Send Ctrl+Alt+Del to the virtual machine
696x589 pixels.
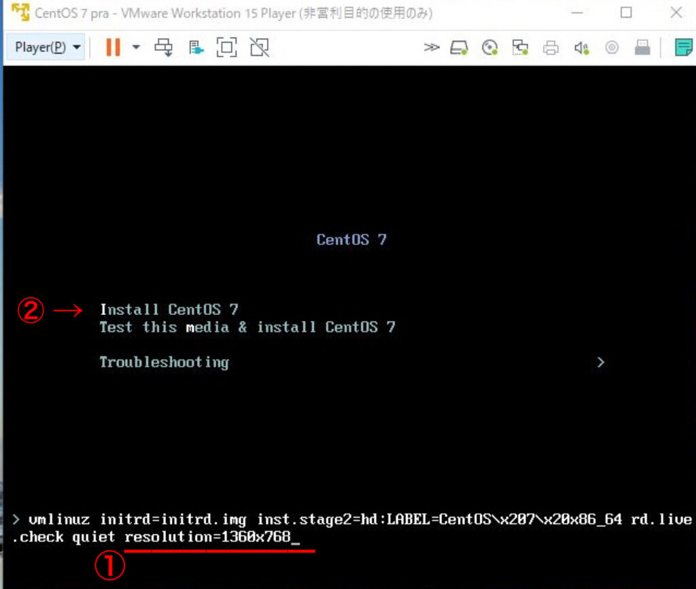[164, 47]
